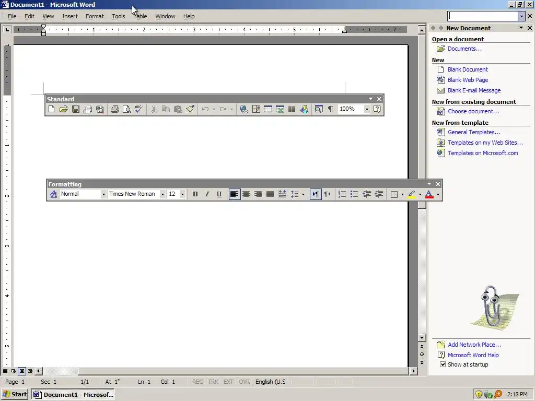The image size is (535, 401).
Task: Open the File menu
Action: point(13,16)
